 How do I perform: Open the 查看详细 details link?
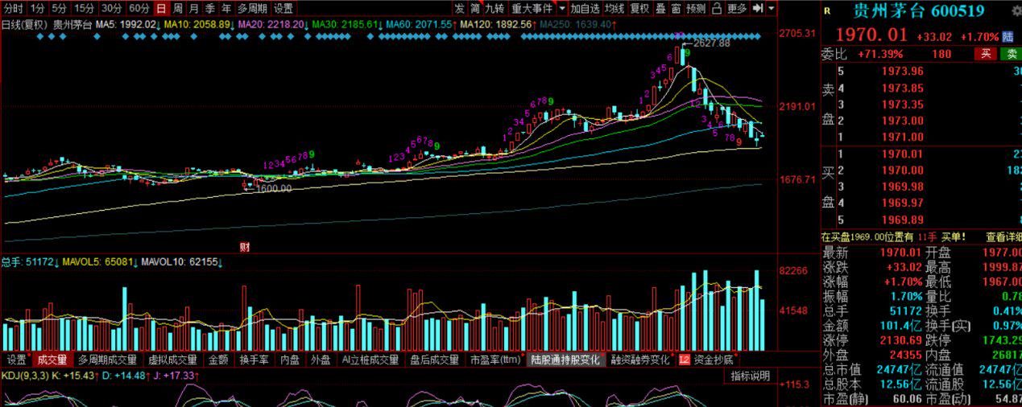(x=1003, y=236)
